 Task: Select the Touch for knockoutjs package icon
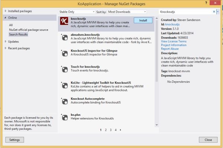[64, 70]
